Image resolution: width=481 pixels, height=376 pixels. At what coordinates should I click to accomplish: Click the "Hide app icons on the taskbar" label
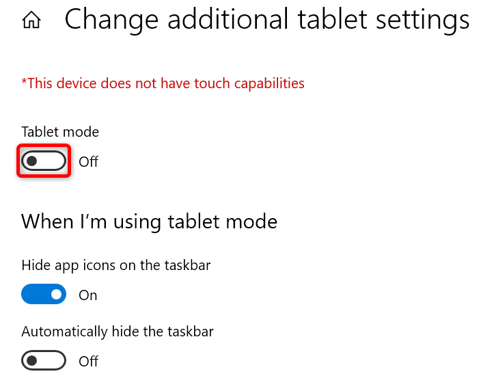pos(116,265)
